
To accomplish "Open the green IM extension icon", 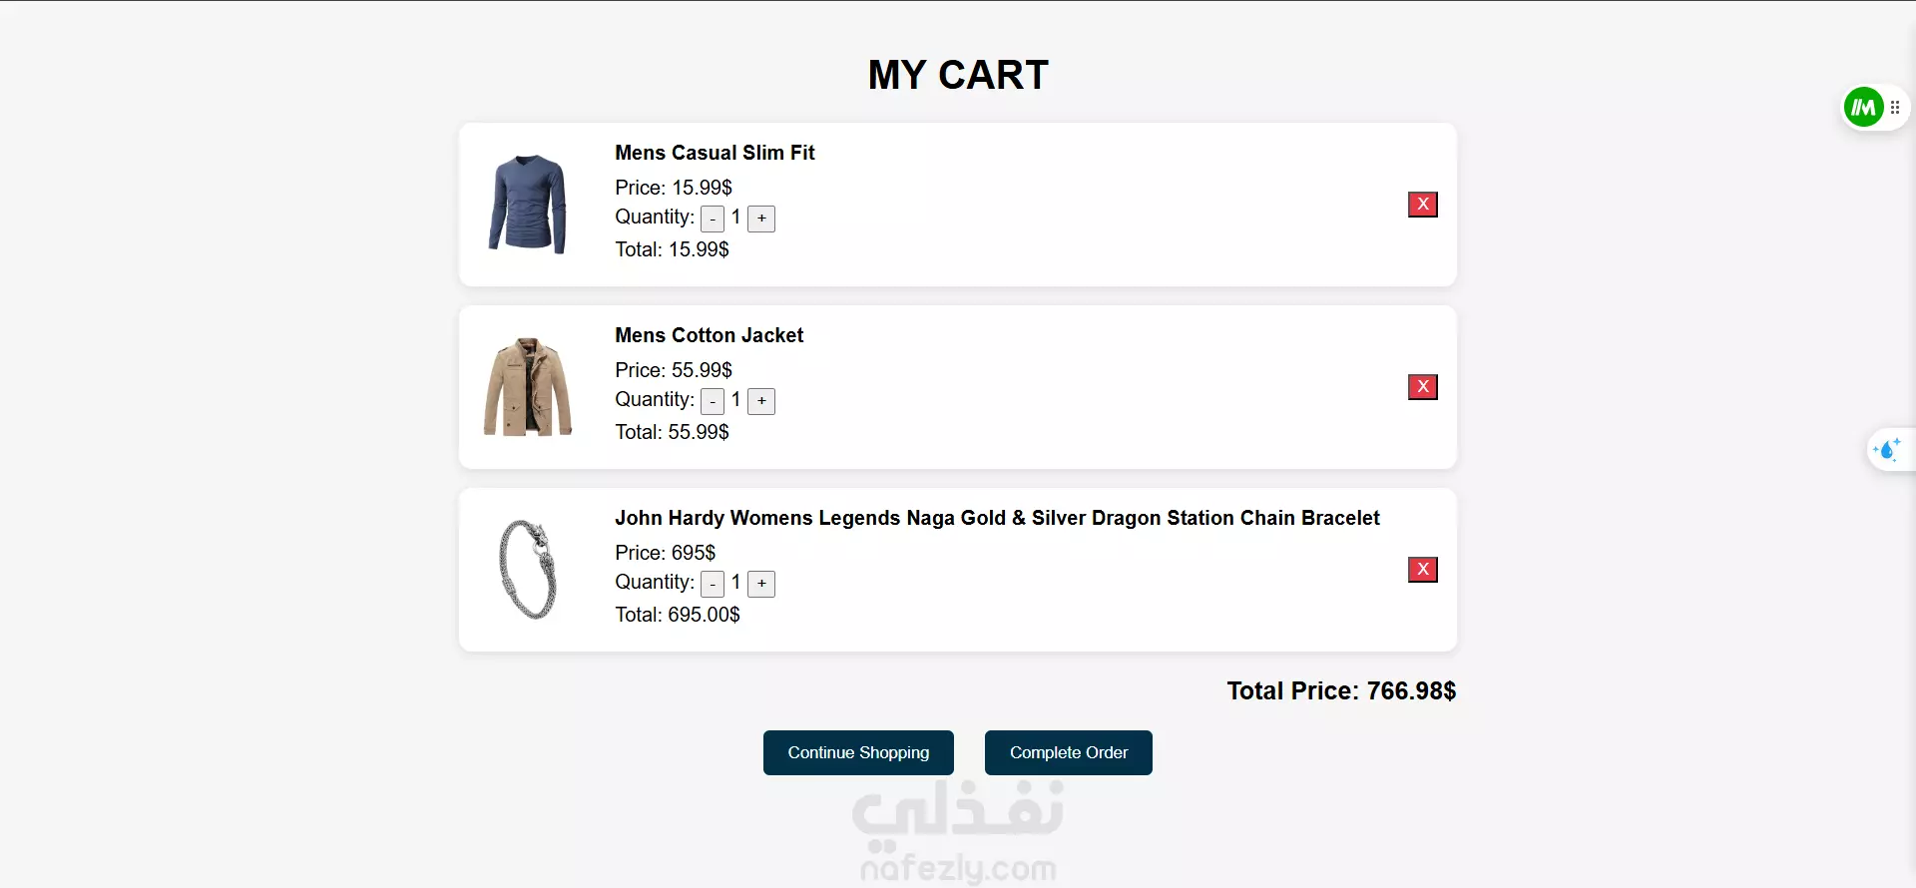I will pyautogui.click(x=1862, y=108).
